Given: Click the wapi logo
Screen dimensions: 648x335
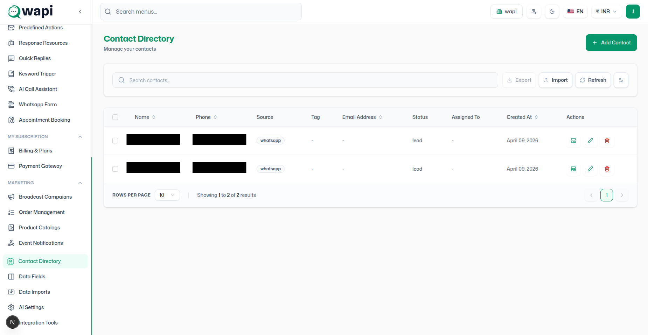Looking at the screenshot, I should coord(30,12).
